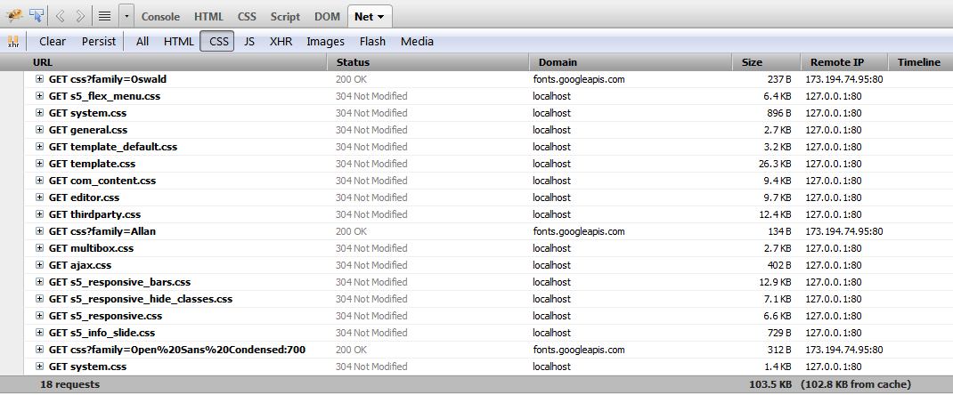The width and height of the screenshot is (953, 395).
Task: Select the GET s5_responsive.css row
Action: pyautogui.click(x=105, y=316)
